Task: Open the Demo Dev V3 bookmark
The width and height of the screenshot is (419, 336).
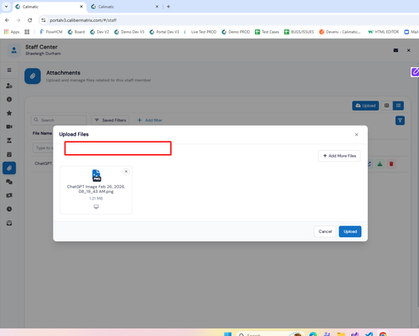Action: (x=129, y=32)
